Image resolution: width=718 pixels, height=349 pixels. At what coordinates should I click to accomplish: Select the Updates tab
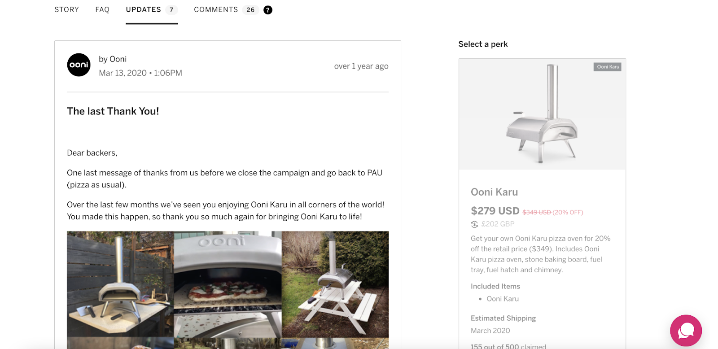[x=144, y=9]
